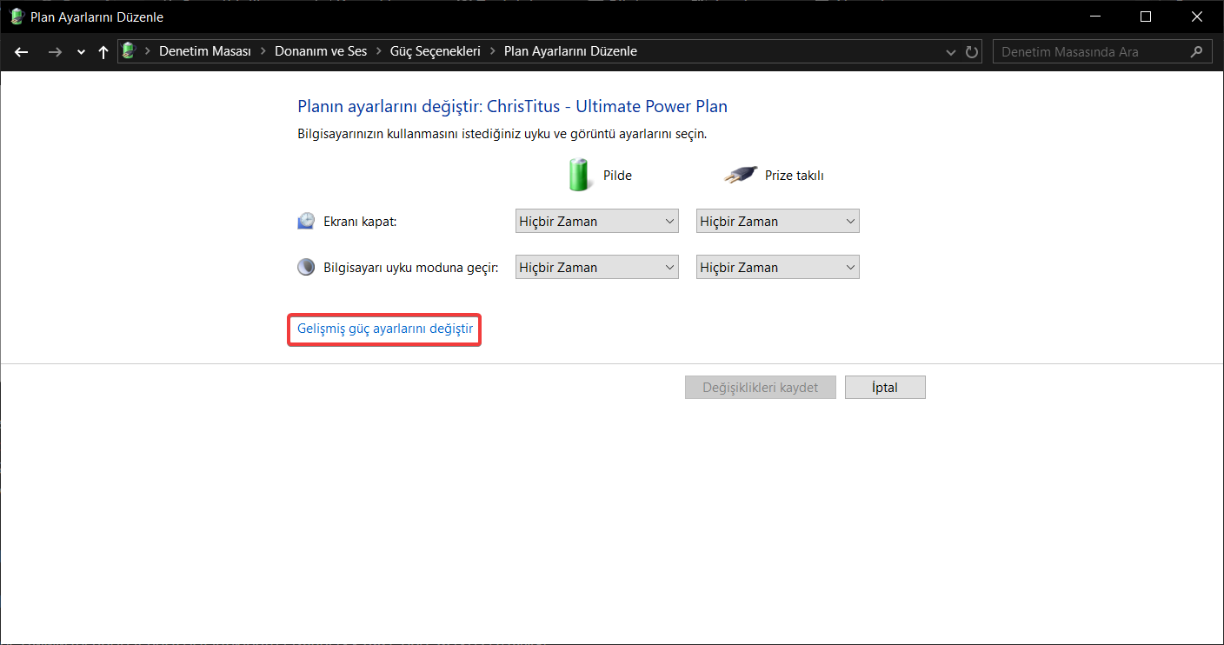Click the Bilgisayarı uyku moduna geçir label
Screen dimensions: 1224x645
pyautogui.click(x=411, y=267)
